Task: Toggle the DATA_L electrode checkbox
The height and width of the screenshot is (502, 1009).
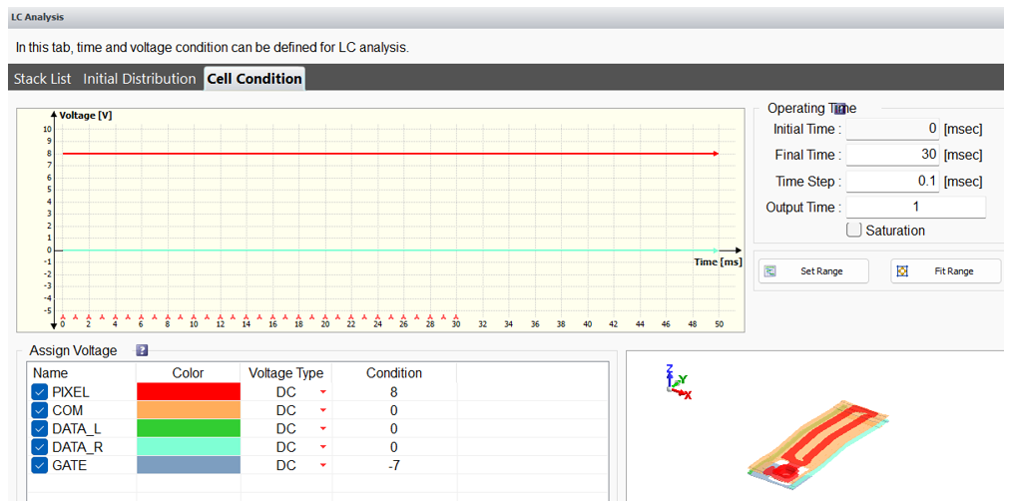Action: 39,429
